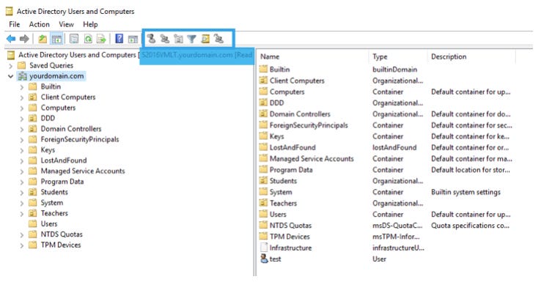Add objects to group toolbar icon
This screenshot has height=282, width=552.
(x=219, y=38)
